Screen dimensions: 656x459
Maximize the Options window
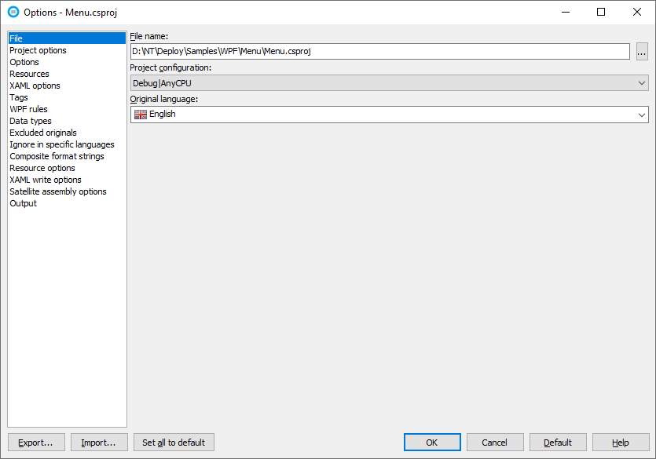[x=601, y=12]
